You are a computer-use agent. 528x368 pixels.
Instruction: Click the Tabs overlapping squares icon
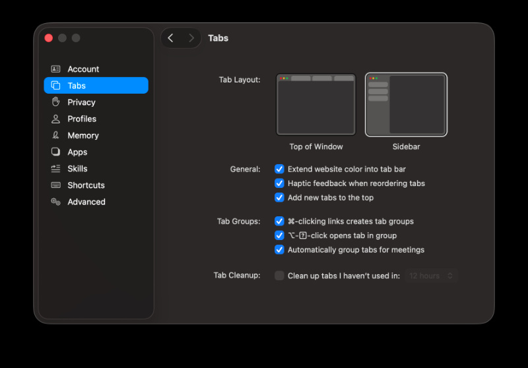point(55,86)
